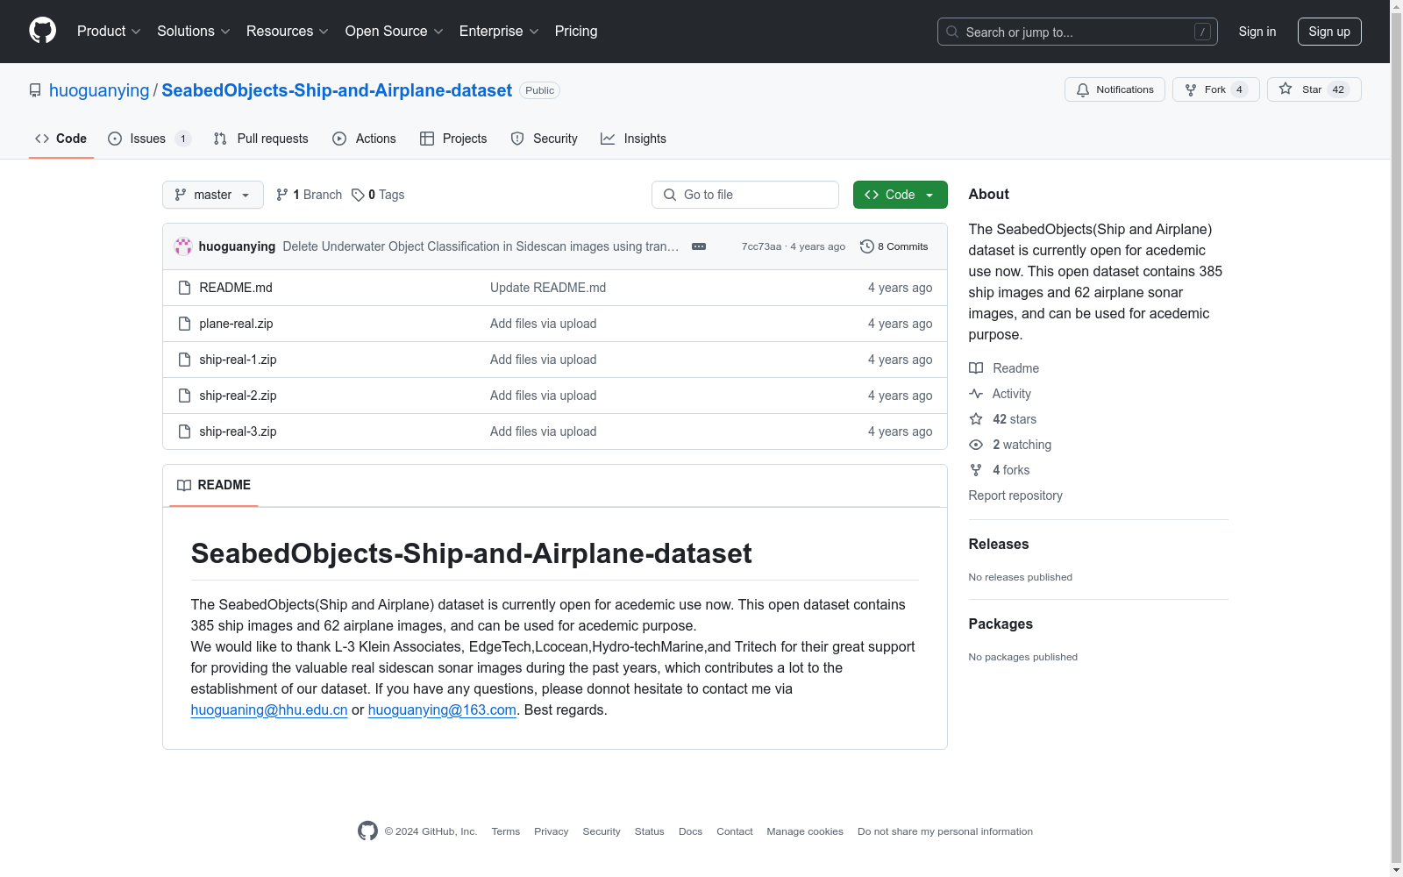This screenshot has height=877, width=1403.
Task: View the 4 forks link
Action: pyautogui.click(x=1000, y=470)
